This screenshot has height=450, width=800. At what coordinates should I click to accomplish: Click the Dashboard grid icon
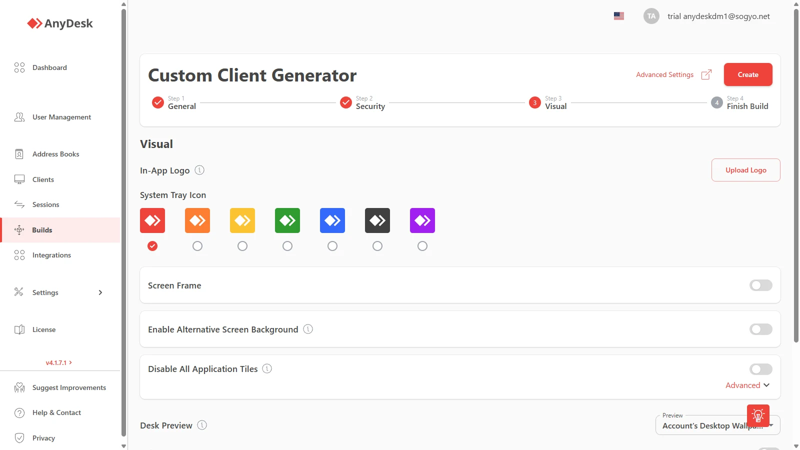click(19, 67)
